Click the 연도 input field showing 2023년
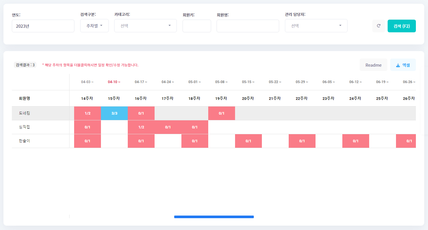The image size is (428, 230). [43, 26]
